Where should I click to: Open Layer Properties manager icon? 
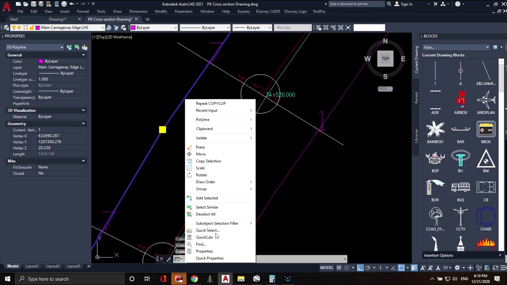click(x=6, y=27)
